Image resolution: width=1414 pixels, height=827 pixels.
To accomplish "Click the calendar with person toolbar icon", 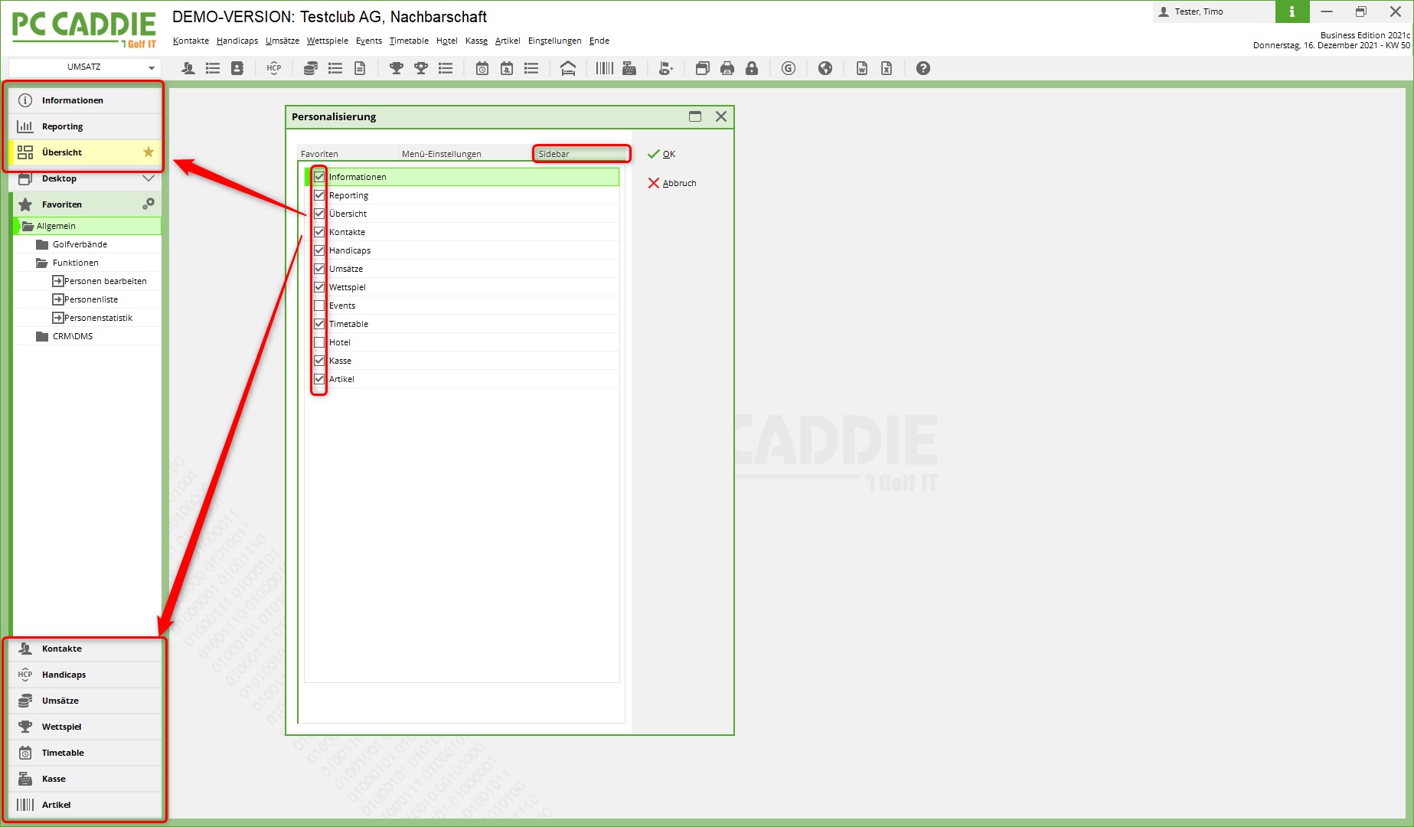I will (x=507, y=68).
